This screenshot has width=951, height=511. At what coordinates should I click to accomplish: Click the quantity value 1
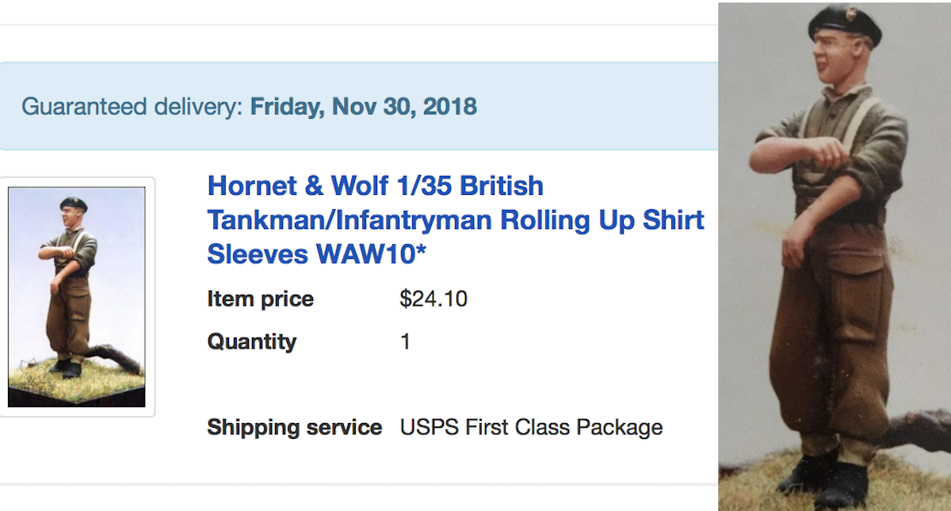[406, 342]
